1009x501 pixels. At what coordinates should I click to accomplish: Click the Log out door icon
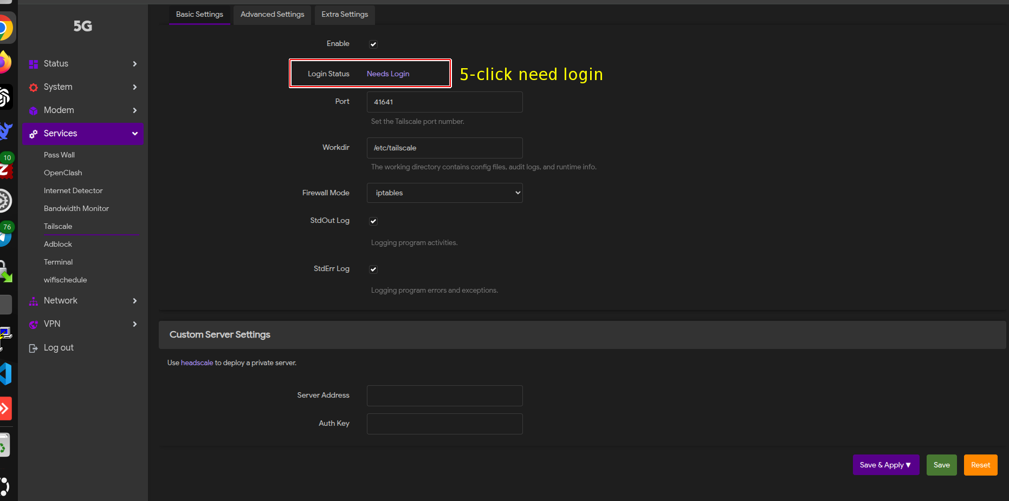pyautogui.click(x=33, y=348)
